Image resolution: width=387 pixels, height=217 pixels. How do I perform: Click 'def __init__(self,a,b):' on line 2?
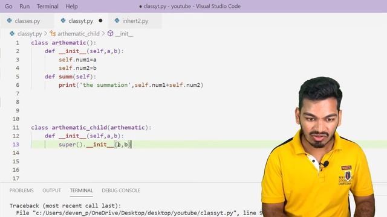(84, 51)
